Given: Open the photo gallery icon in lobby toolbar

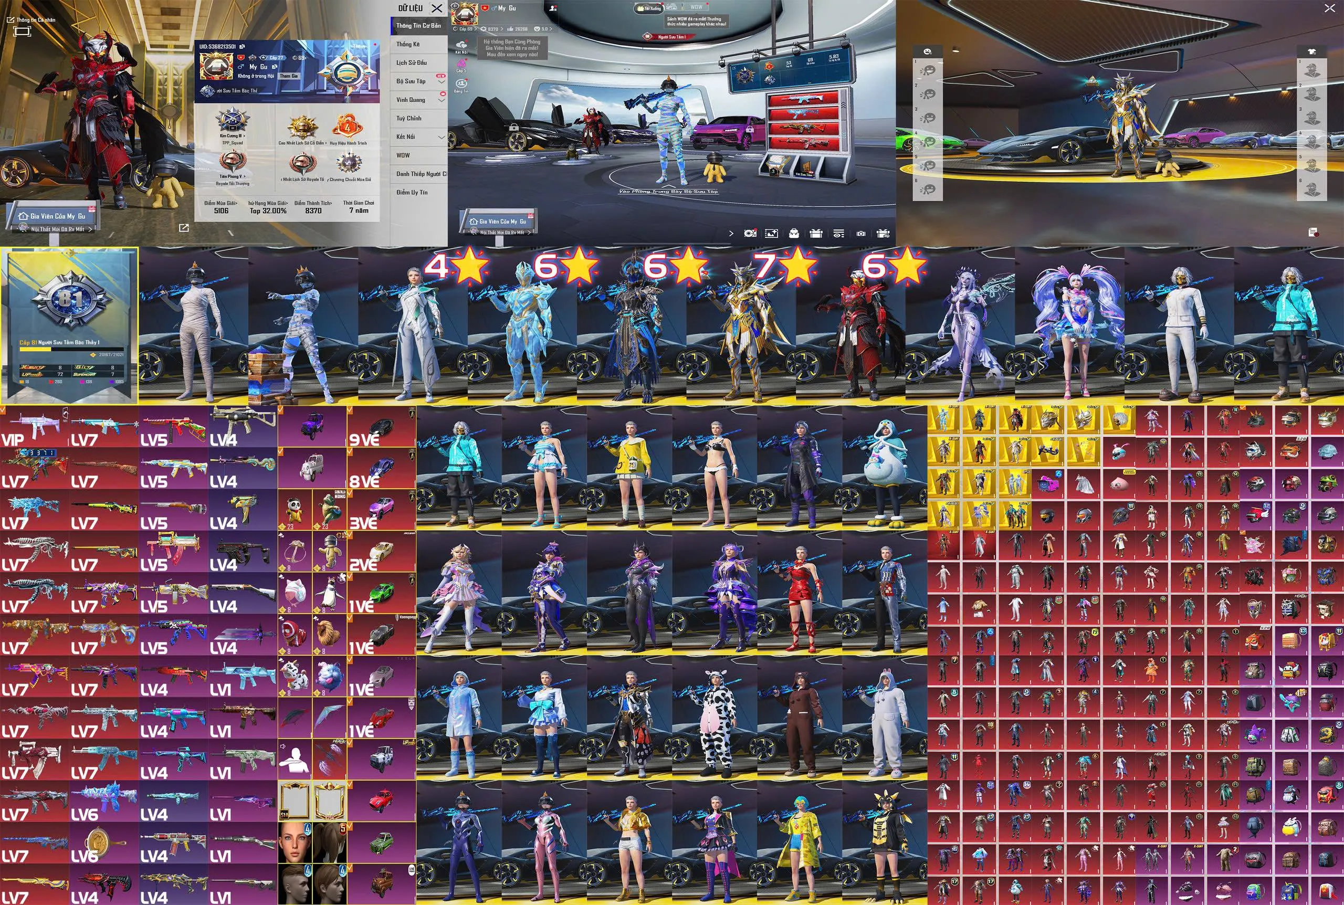Looking at the screenshot, I should [x=772, y=233].
